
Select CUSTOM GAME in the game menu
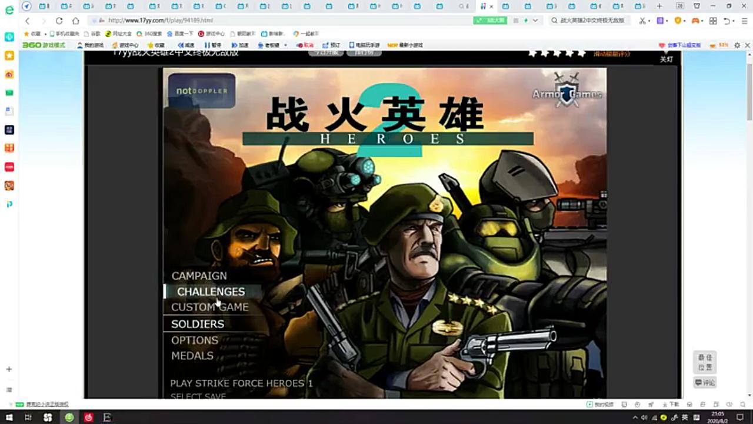[209, 307]
